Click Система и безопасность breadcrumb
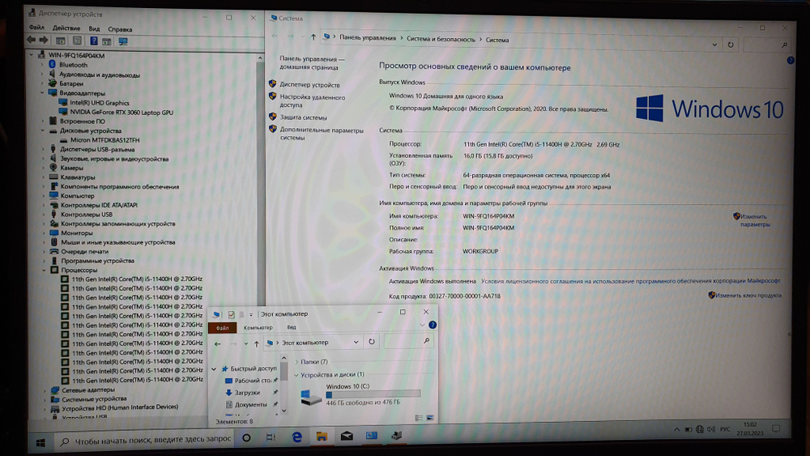Viewport: 810px width, 456px height. coord(441,39)
